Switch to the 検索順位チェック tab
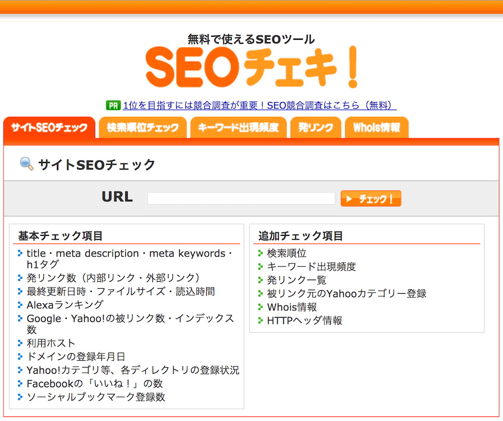This screenshot has height=421, width=503. point(142,127)
